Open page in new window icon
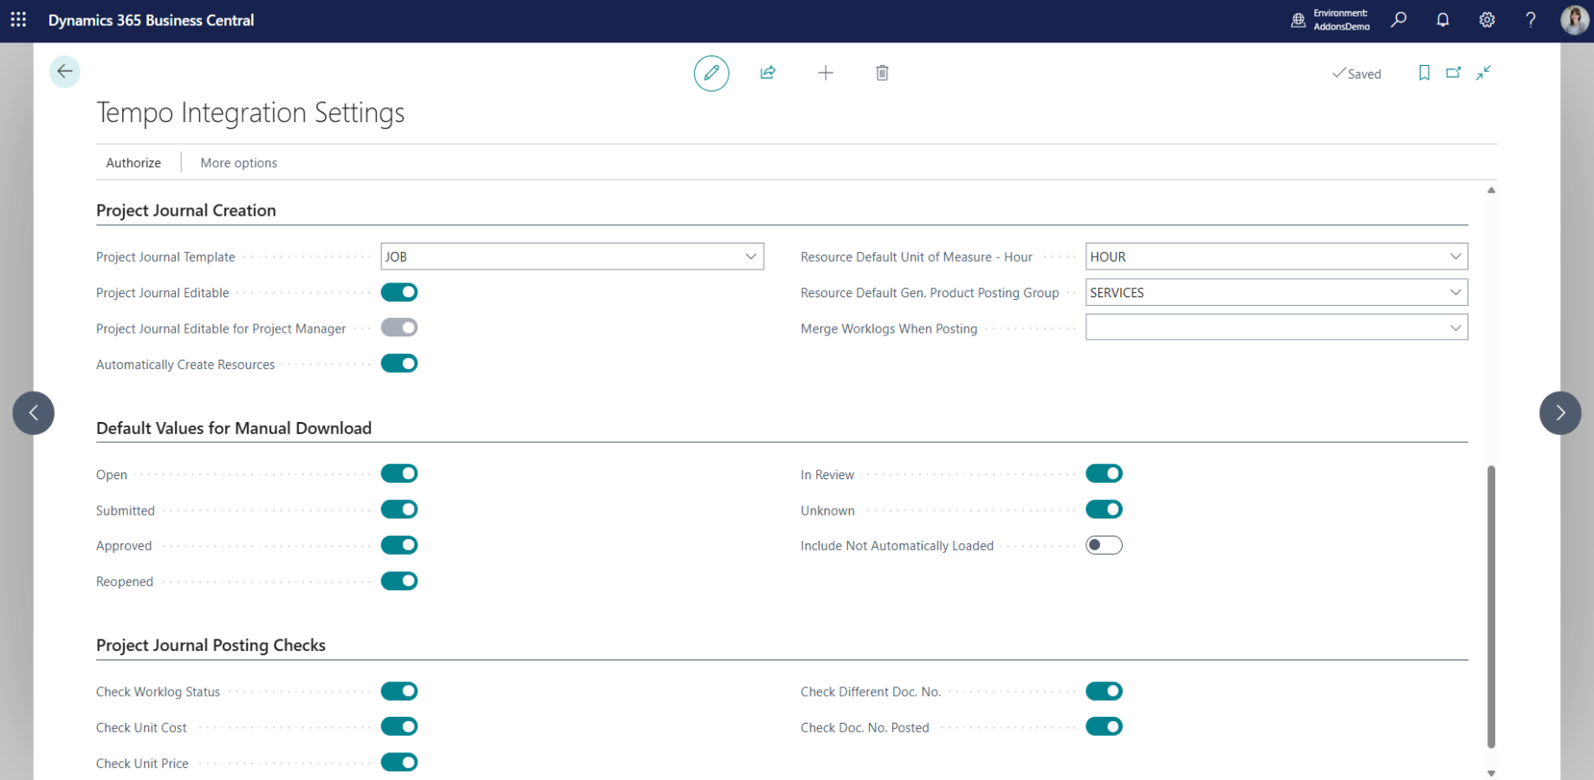1594x780 pixels. [1454, 73]
